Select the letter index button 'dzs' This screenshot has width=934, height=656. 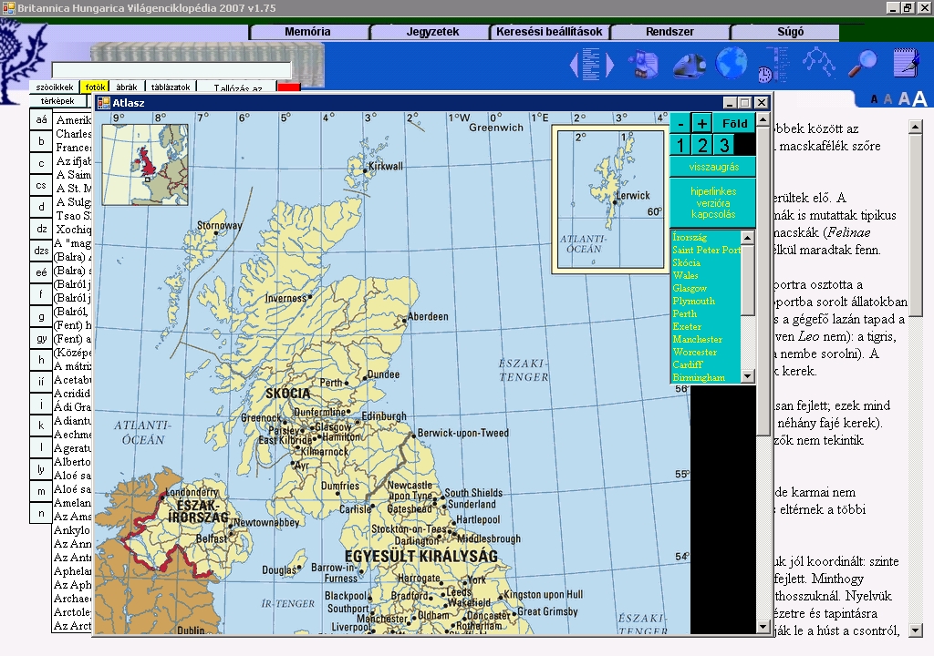click(x=41, y=251)
